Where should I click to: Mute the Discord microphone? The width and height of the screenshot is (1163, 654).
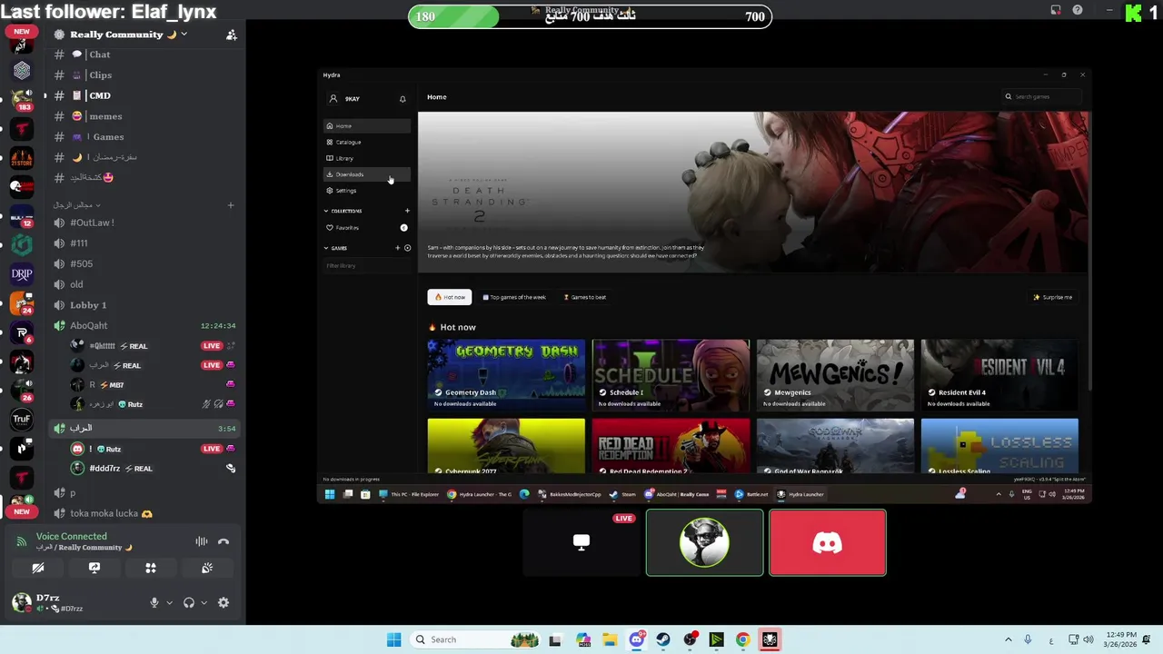point(154,602)
